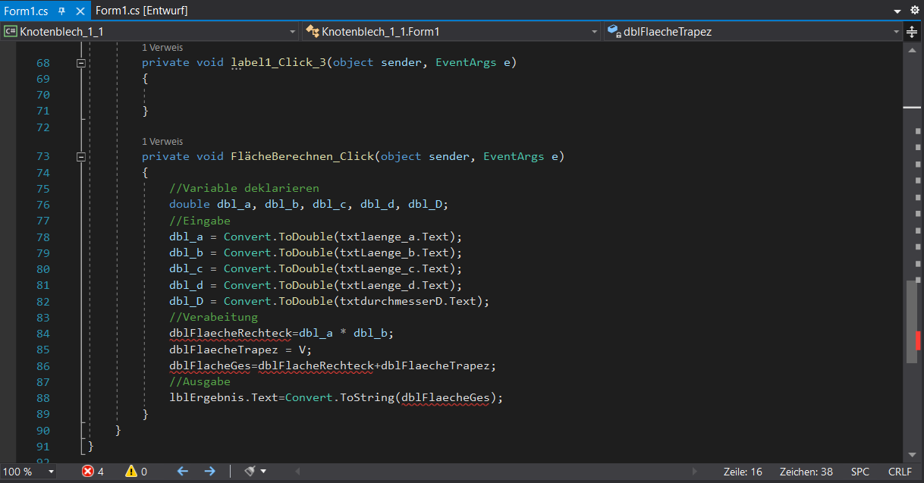This screenshot has height=483, width=924.
Task: Show the 4 errors indicator
Action: point(93,472)
